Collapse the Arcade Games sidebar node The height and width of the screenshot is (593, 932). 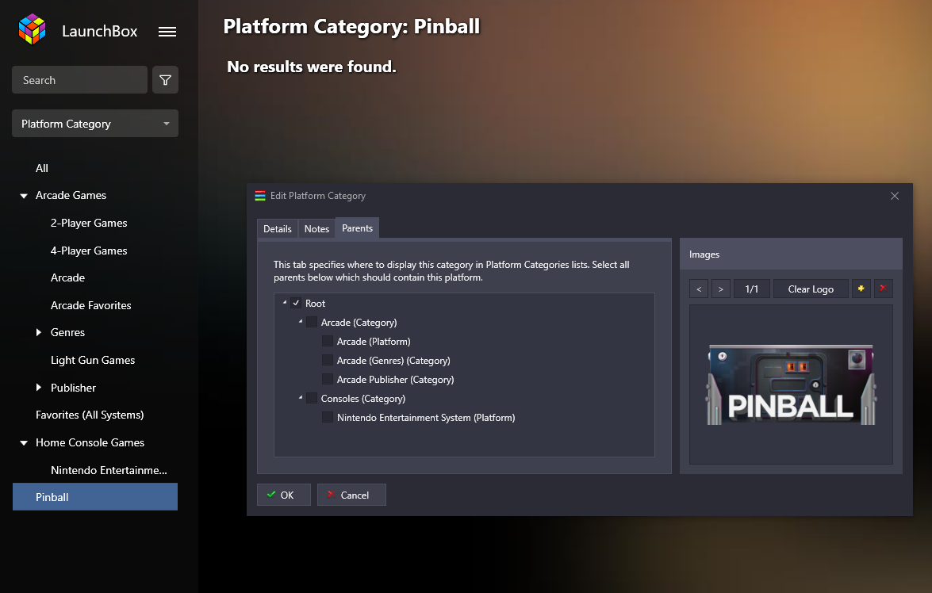pyautogui.click(x=24, y=196)
